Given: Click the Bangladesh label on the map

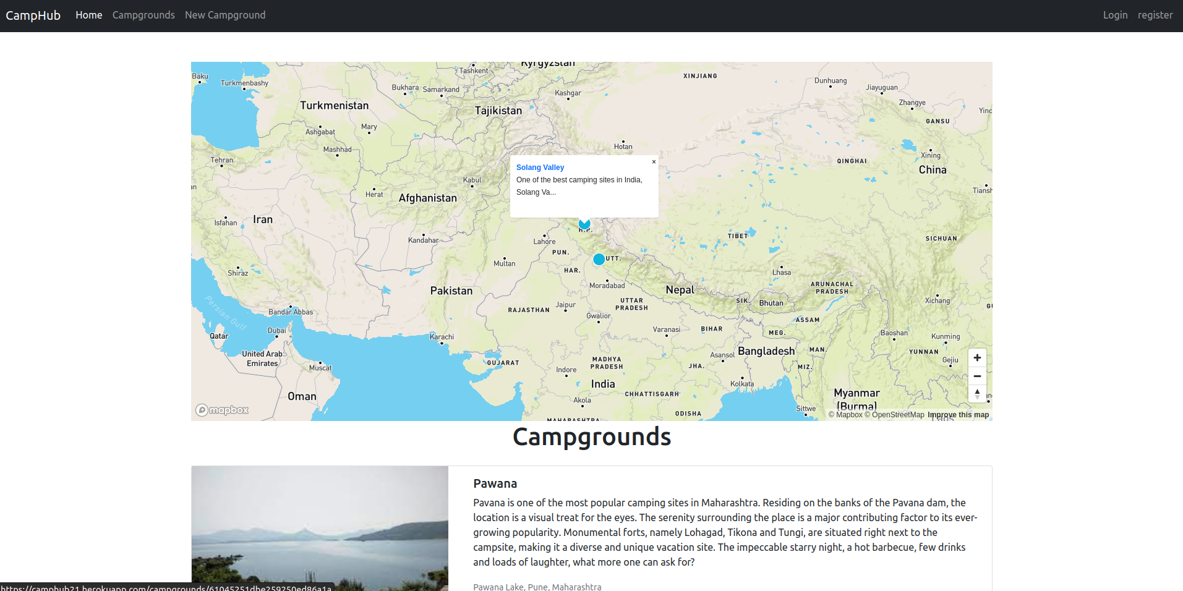Looking at the screenshot, I should click(x=766, y=351).
